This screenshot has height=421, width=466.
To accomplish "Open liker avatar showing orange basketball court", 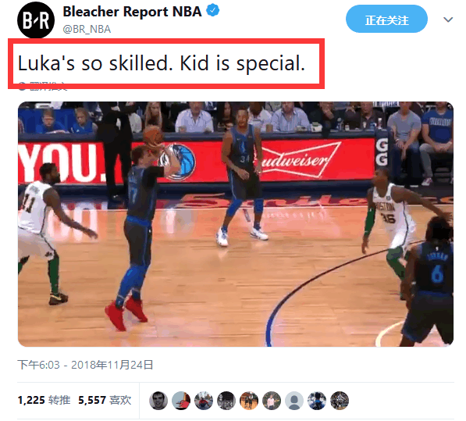I will tap(249, 401).
